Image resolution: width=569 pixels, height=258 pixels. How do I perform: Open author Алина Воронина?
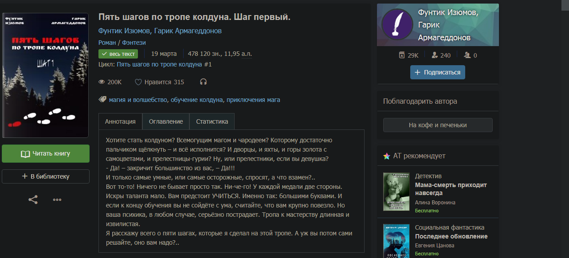click(435, 203)
